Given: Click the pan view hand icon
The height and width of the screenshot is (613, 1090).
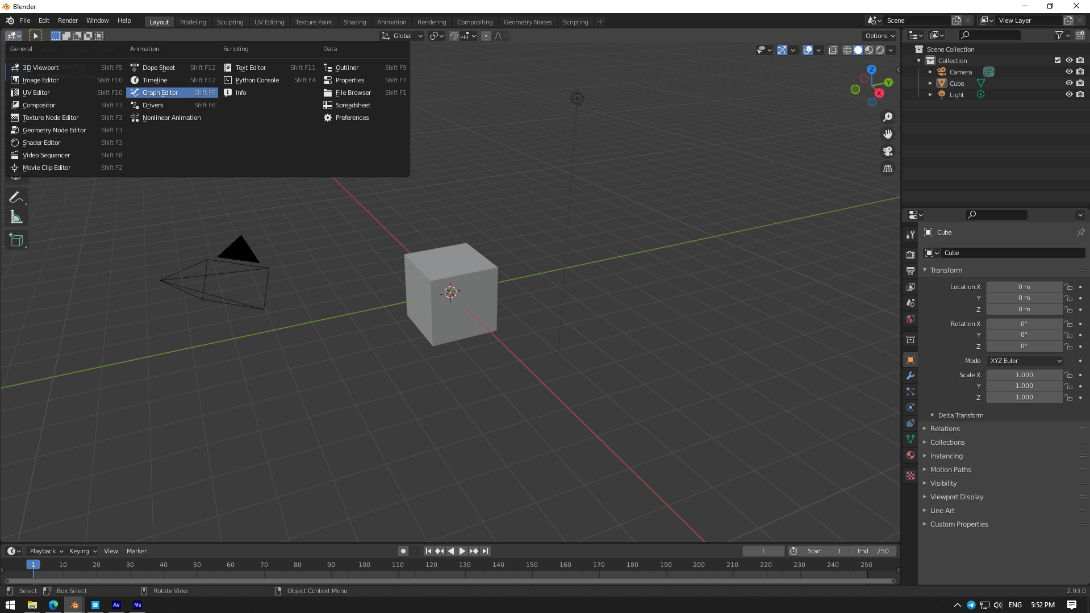Looking at the screenshot, I should tap(888, 134).
